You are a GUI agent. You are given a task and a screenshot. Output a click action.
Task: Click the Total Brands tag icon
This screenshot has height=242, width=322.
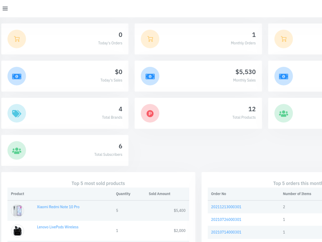point(16,113)
